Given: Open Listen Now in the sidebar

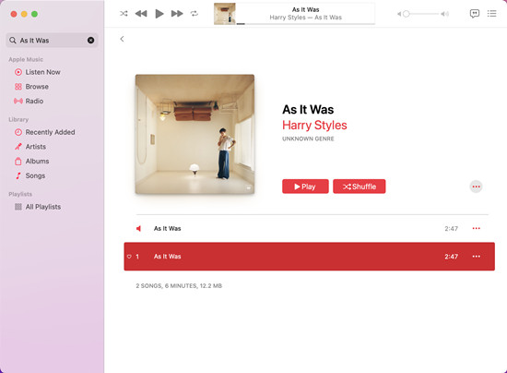Looking at the screenshot, I should tap(42, 72).
